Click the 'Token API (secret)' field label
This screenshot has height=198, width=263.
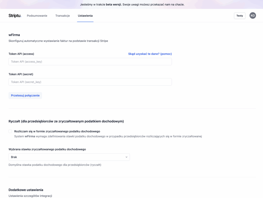[x=21, y=74]
